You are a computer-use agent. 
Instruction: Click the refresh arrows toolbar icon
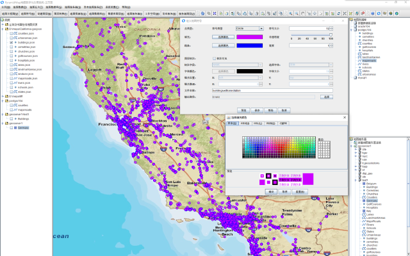(x=339, y=13)
